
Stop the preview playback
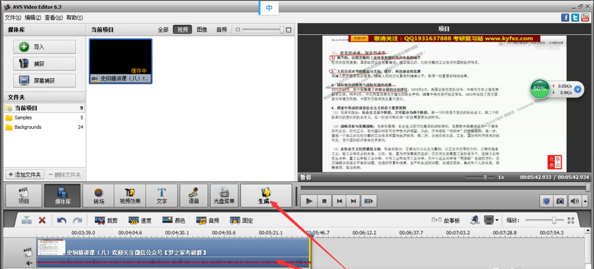point(325,201)
